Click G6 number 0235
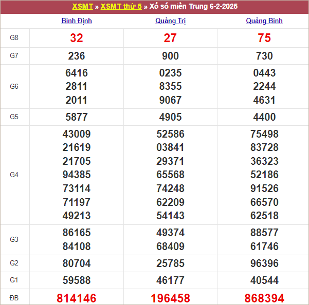The width and height of the screenshot is (309, 305). tap(170, 73)
